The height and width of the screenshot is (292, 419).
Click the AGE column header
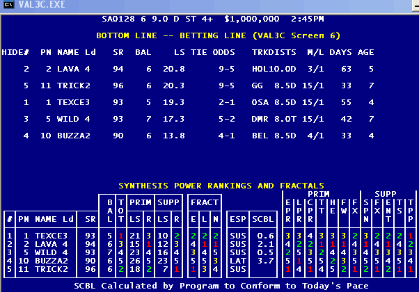point(365,52)
